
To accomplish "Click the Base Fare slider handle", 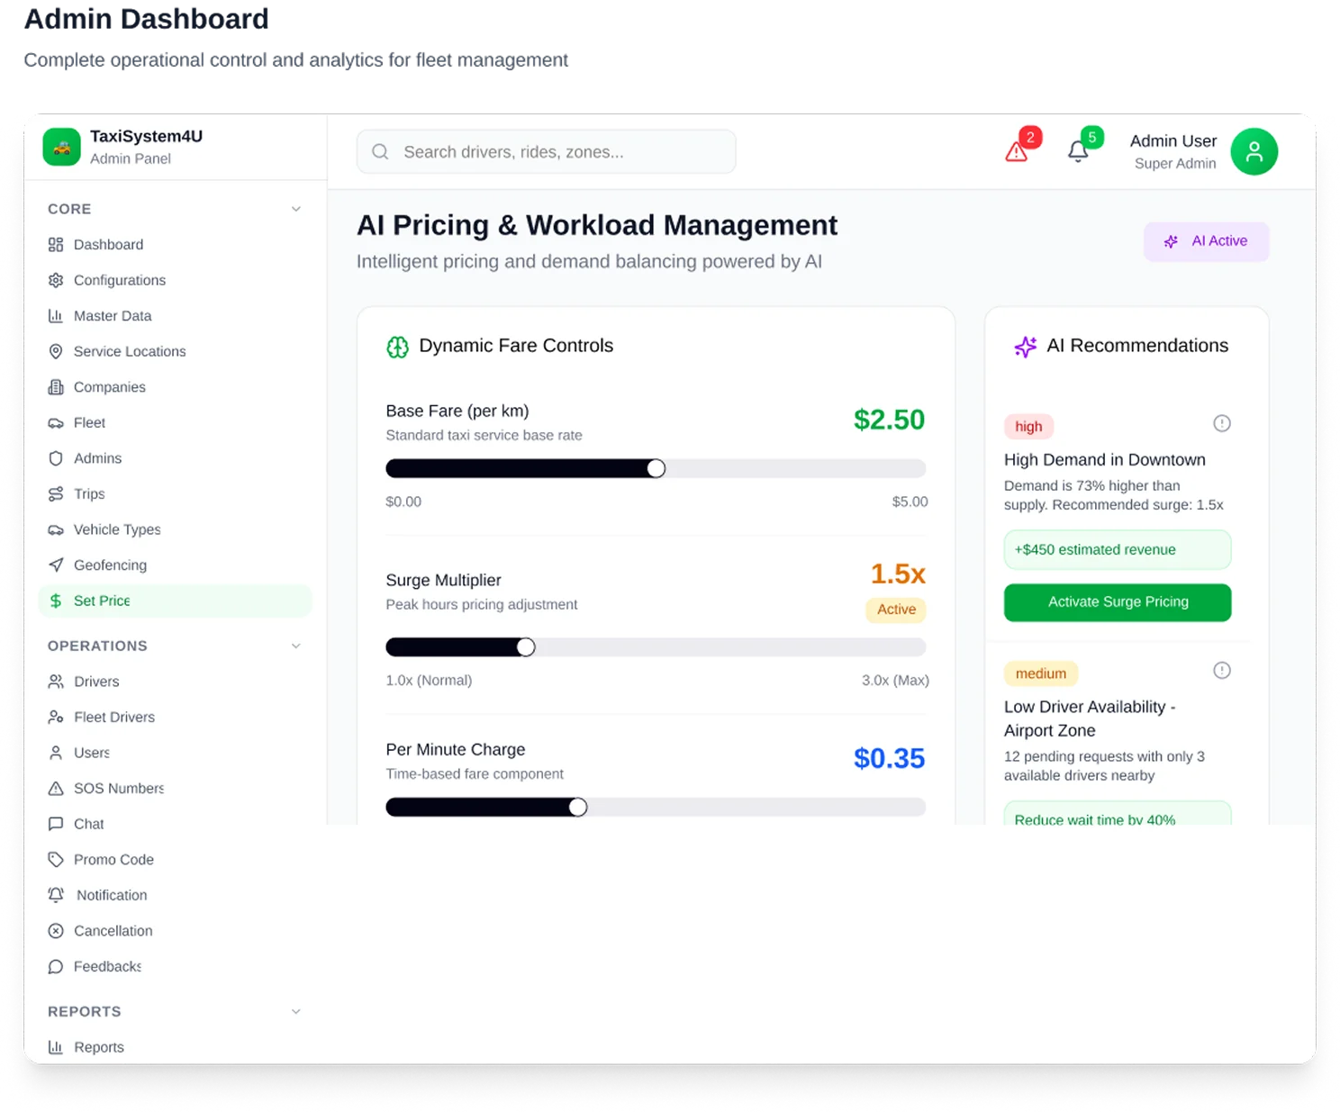I will tap(656, 468).
